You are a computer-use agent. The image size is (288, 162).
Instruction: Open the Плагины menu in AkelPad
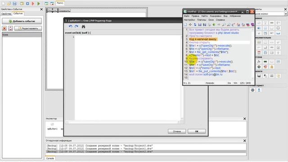[202, 20]
